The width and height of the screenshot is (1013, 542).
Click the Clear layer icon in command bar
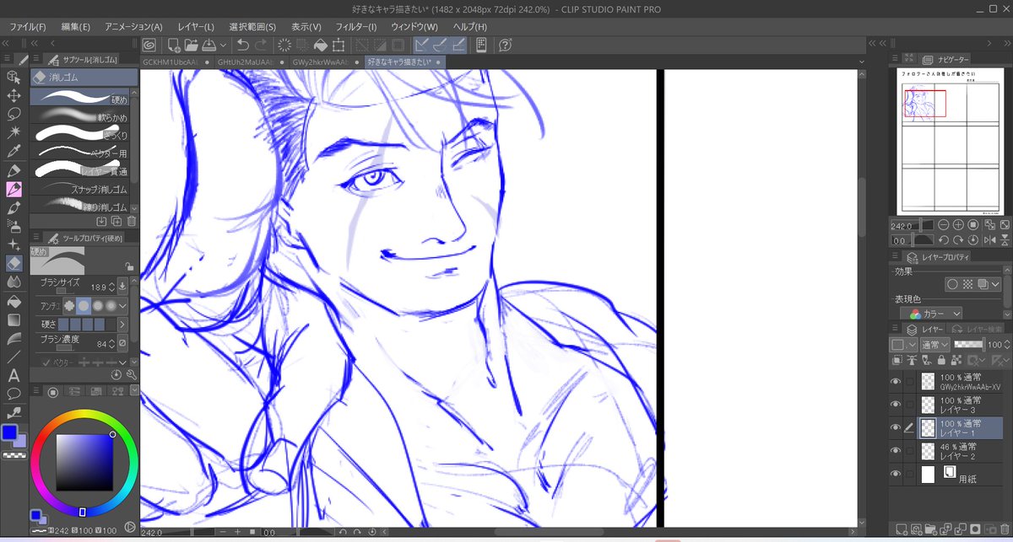(284, 45)
